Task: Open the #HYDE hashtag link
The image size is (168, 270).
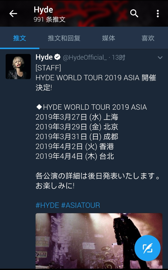Action: [x=47, y=205]
